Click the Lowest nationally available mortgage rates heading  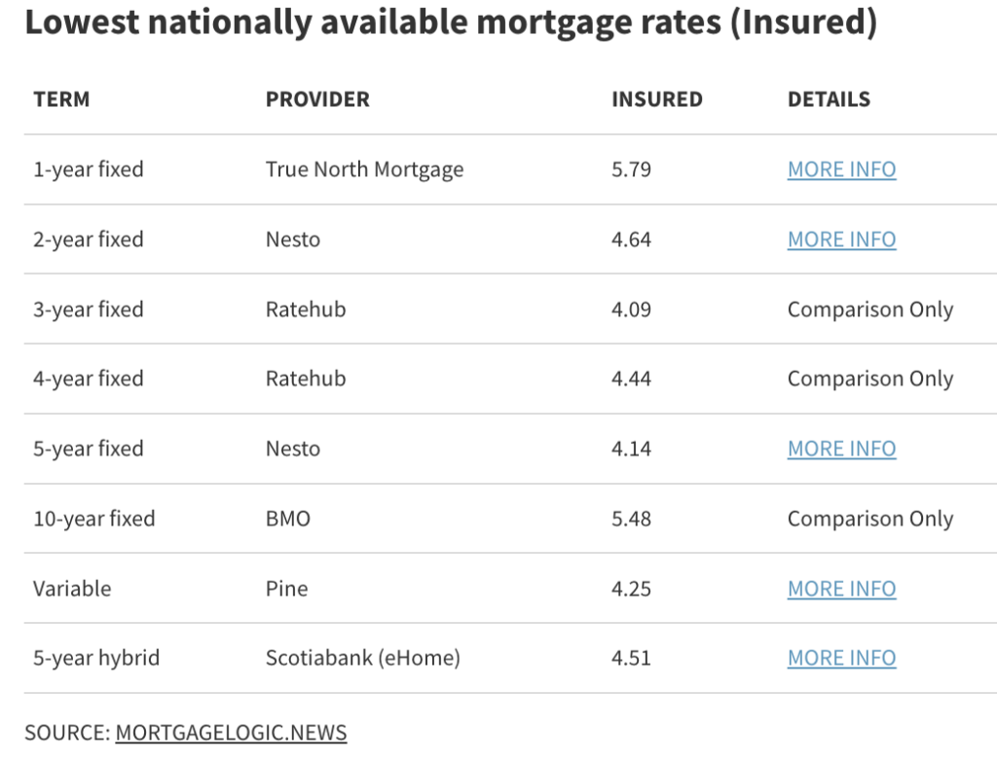(450, 23)
